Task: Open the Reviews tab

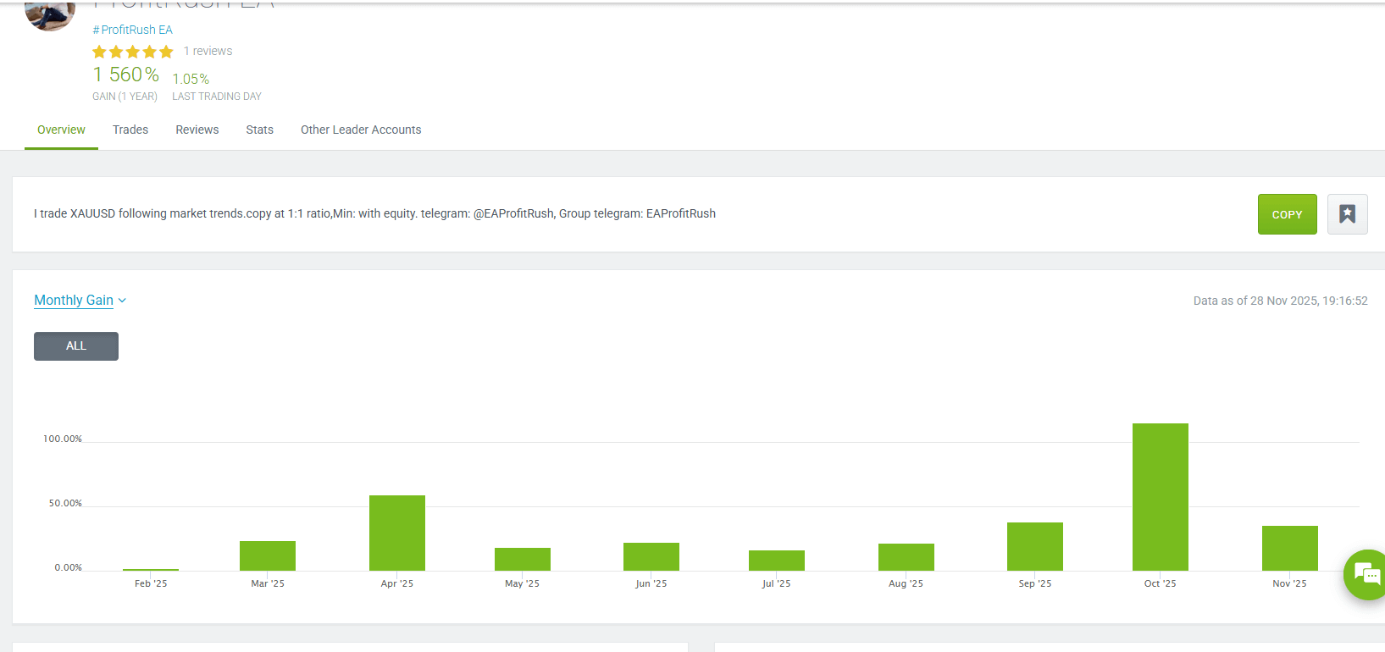Action: (x=197, y=130)
